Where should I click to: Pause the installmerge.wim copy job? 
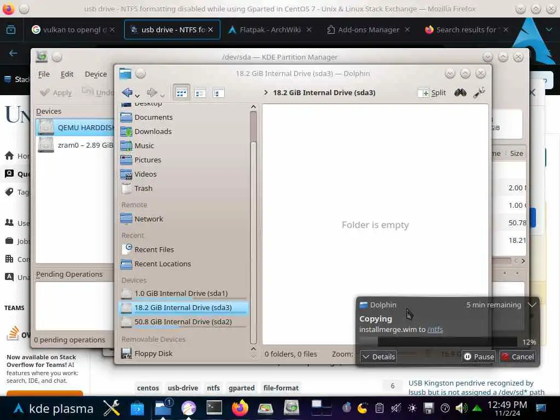[x=479, y=357]
